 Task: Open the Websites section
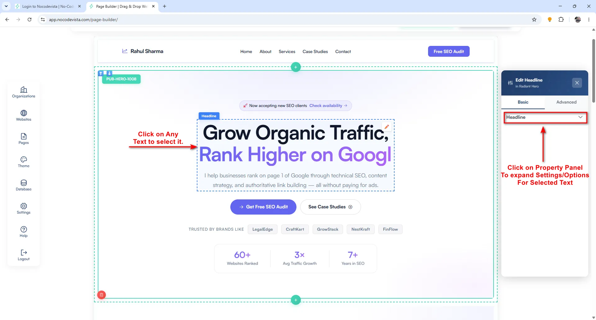pyautogui.click(x=24, y=116)
